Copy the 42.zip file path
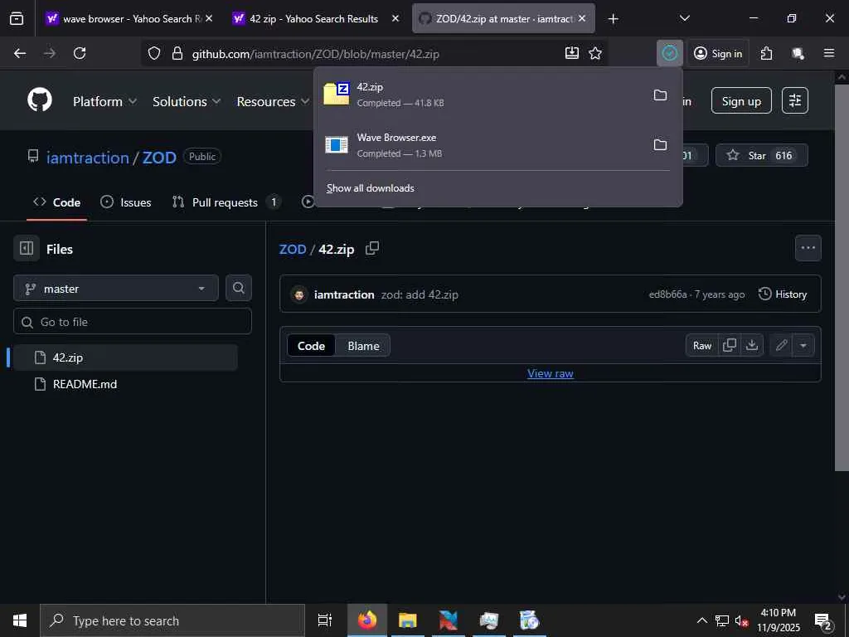The image size is (849, 637). pyautogui.click(x=372, y=249)
